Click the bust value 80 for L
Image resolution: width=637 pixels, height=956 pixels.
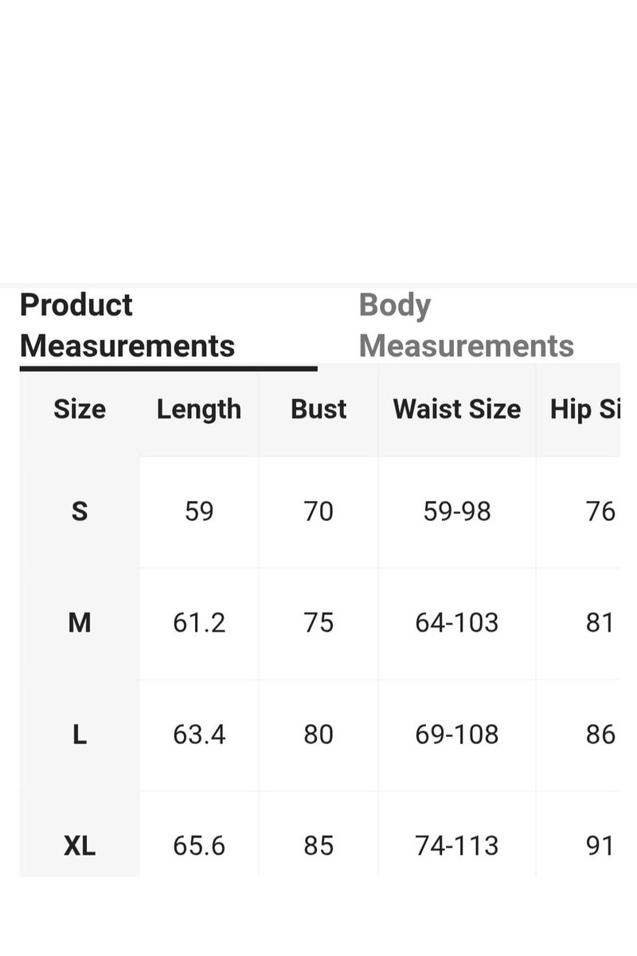(x=318, y=735)
